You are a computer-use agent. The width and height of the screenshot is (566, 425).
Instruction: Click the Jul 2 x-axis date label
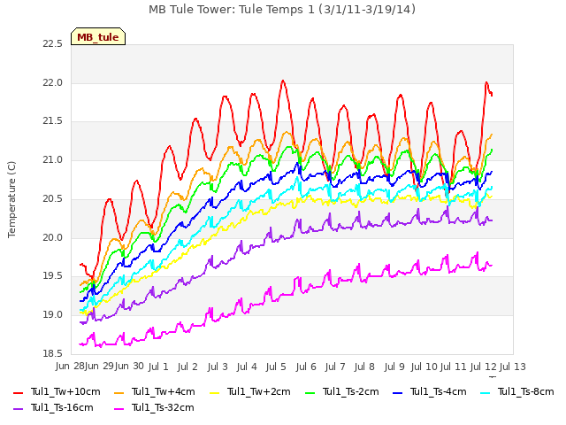(187, 367)
